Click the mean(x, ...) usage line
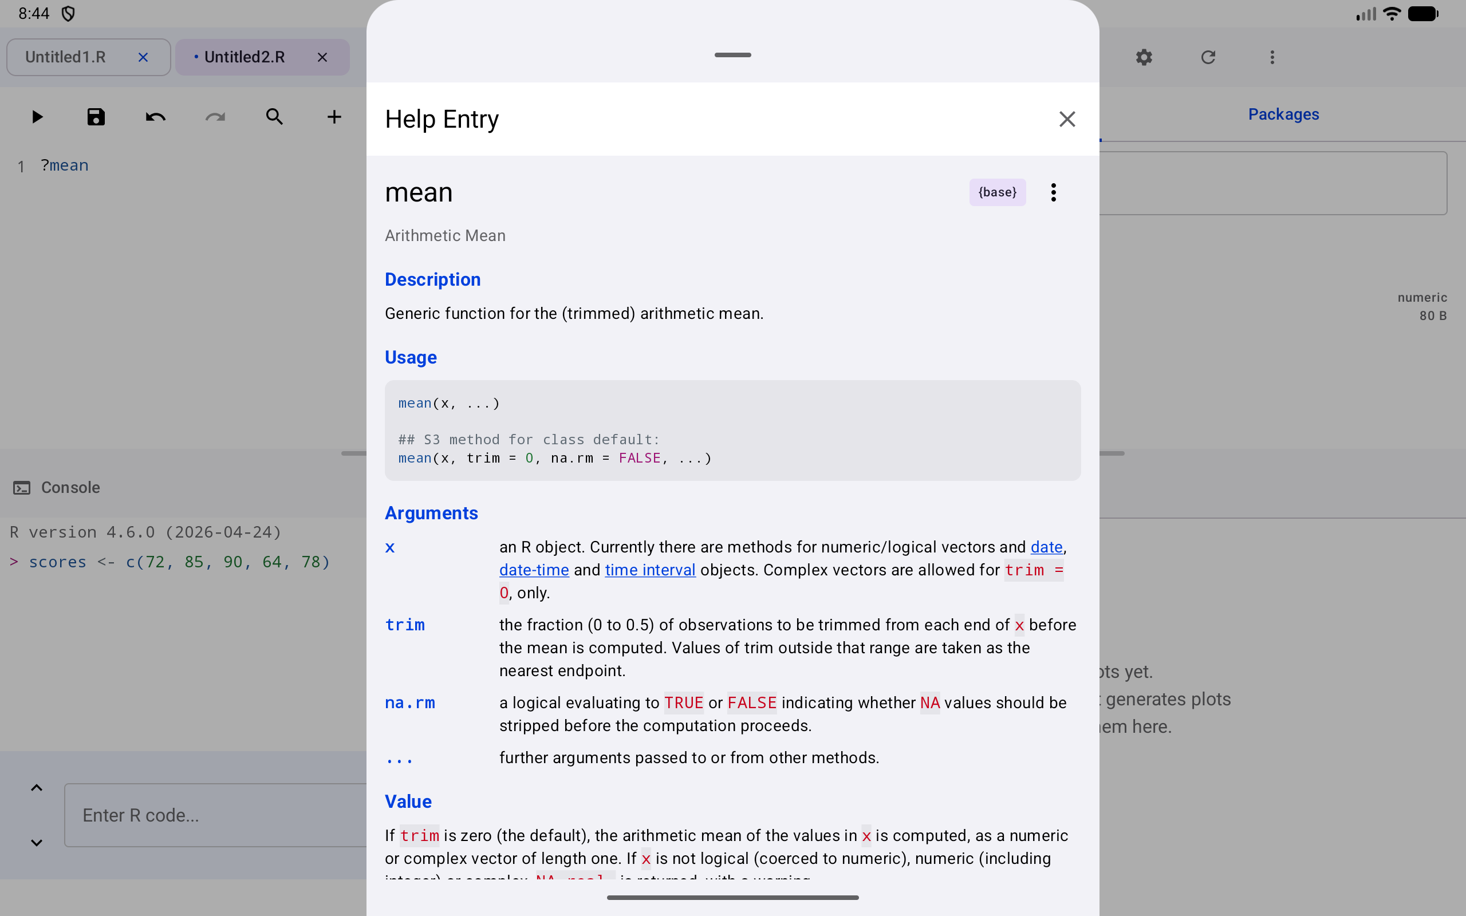The image size is (1466, 916). click(449, 403)
